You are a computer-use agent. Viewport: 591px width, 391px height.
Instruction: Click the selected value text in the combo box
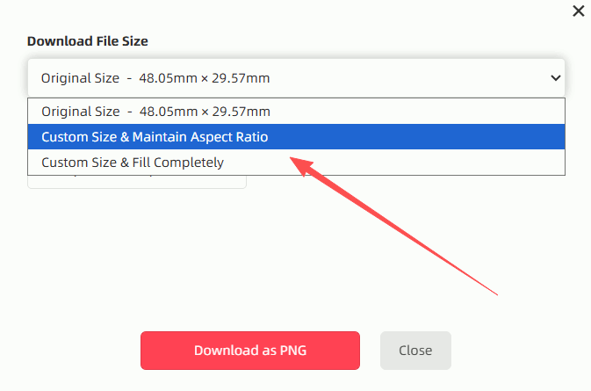pos(155,78)
